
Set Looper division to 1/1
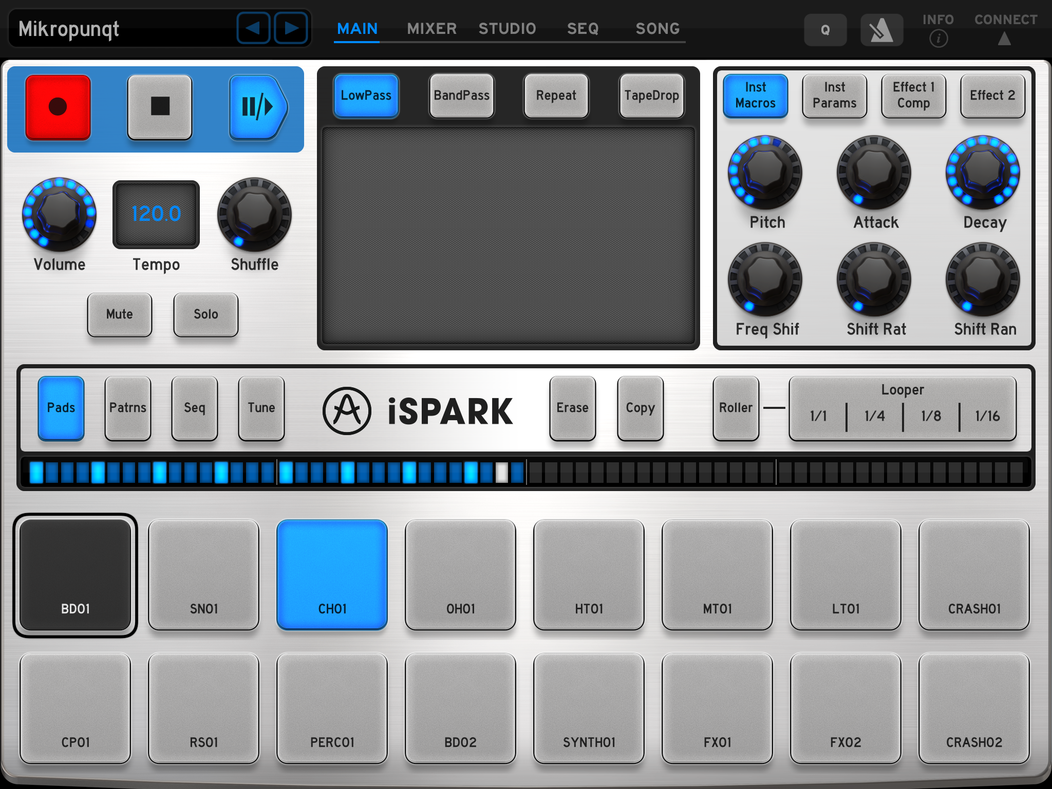pos(819,416)
